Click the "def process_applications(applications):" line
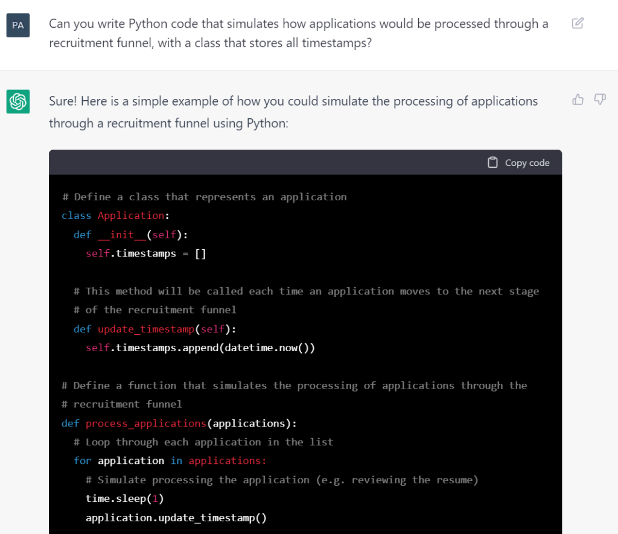This screenshot has height=534, width=618. [179, 423]
